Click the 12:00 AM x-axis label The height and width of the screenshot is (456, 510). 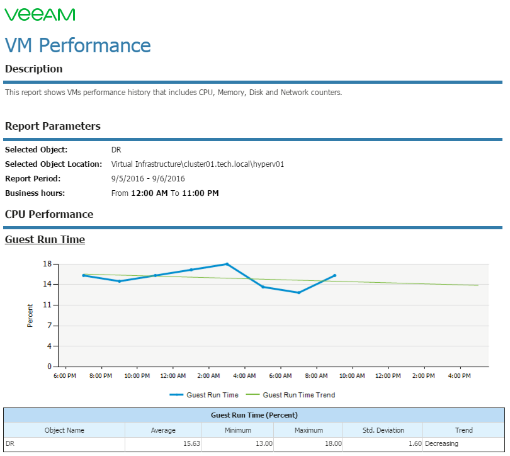point(173,376)
